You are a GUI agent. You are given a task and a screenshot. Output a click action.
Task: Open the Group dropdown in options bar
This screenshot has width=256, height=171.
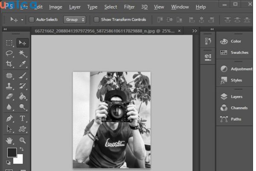click(x=75, y=20)
